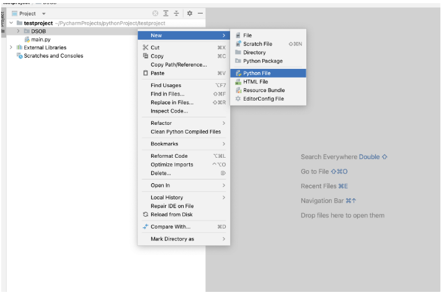Click the DSOB folder icon in tree
This screenshot has height=295, width=441.
[x=27, y=31]
